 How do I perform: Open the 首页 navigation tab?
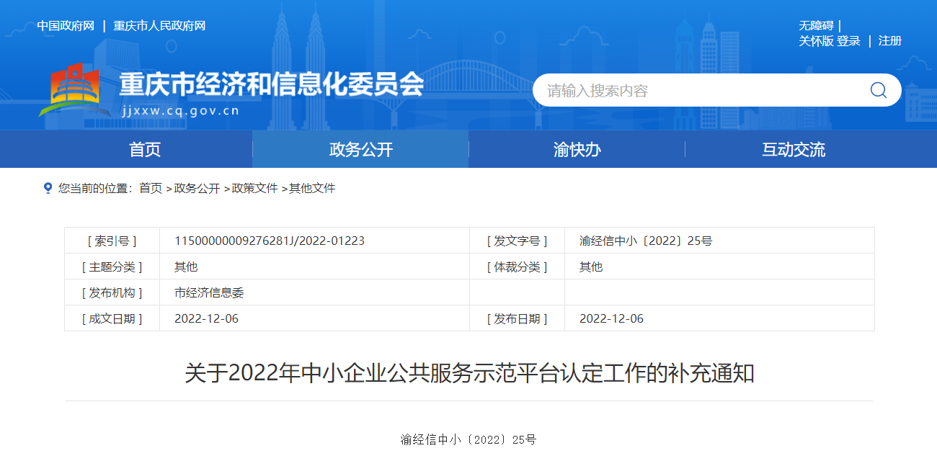coord(145,150)
